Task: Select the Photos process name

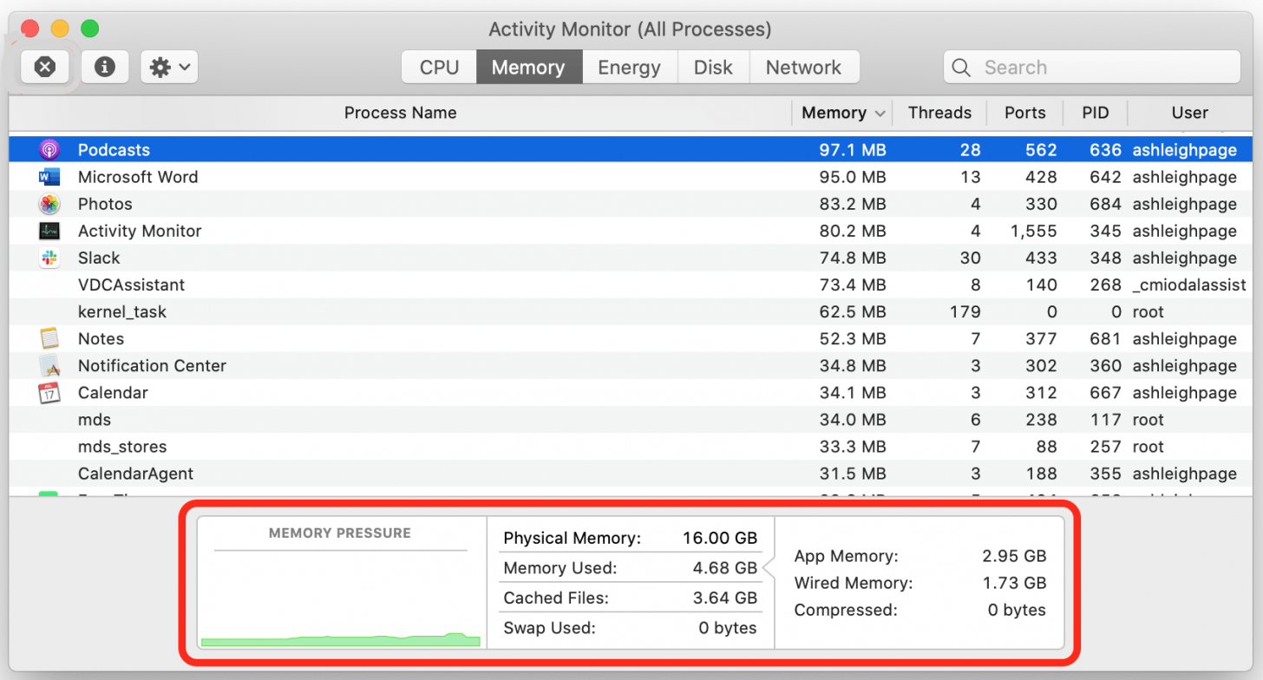Action: [x=105, y=204]
